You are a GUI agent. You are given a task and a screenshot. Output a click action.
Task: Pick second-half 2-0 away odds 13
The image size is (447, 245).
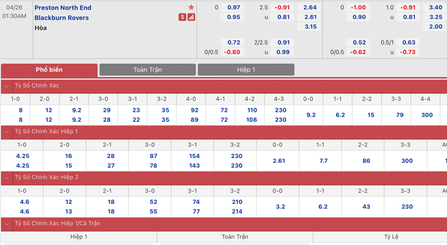pos(69,212)
